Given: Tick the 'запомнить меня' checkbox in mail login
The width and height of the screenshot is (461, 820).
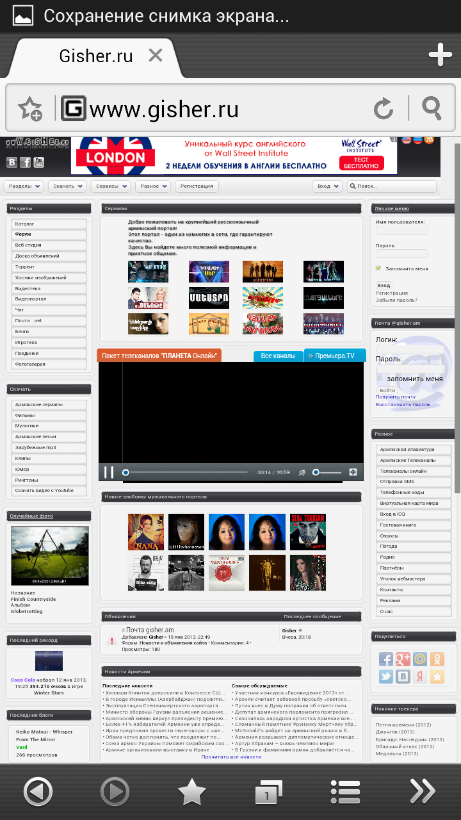Looking at the screenshot, I should pos(380,379).
